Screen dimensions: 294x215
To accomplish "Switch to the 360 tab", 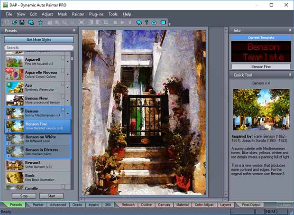I will 108,205.
